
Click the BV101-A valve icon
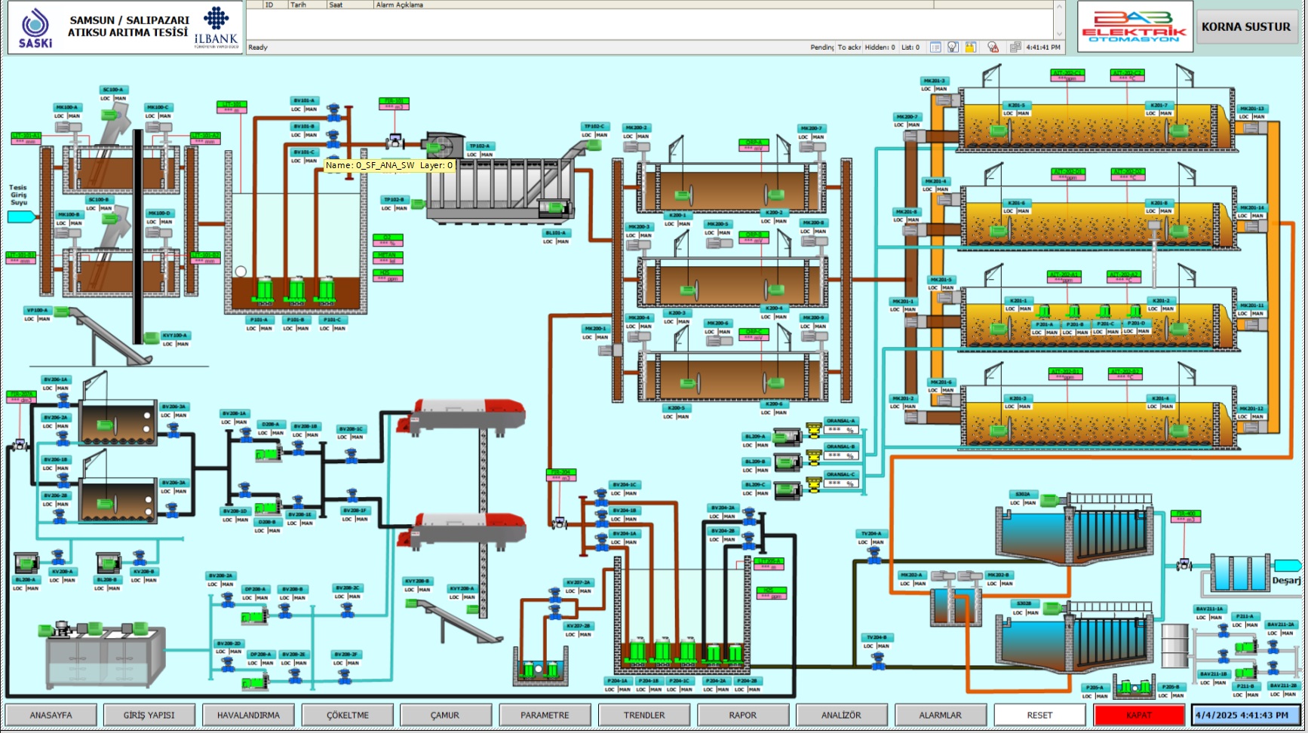pyautogui.click(x=333, y=112)
